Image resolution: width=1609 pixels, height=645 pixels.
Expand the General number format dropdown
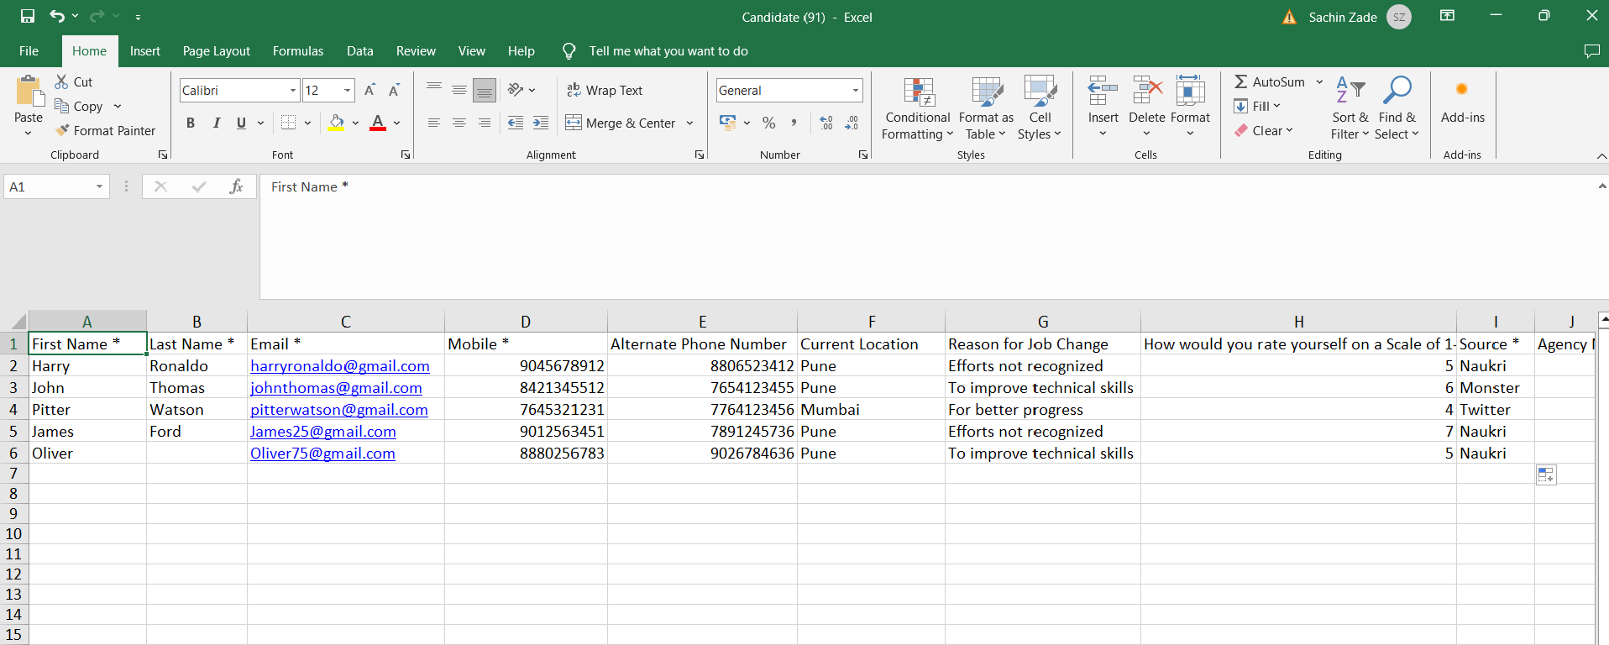tap(855, 90)
